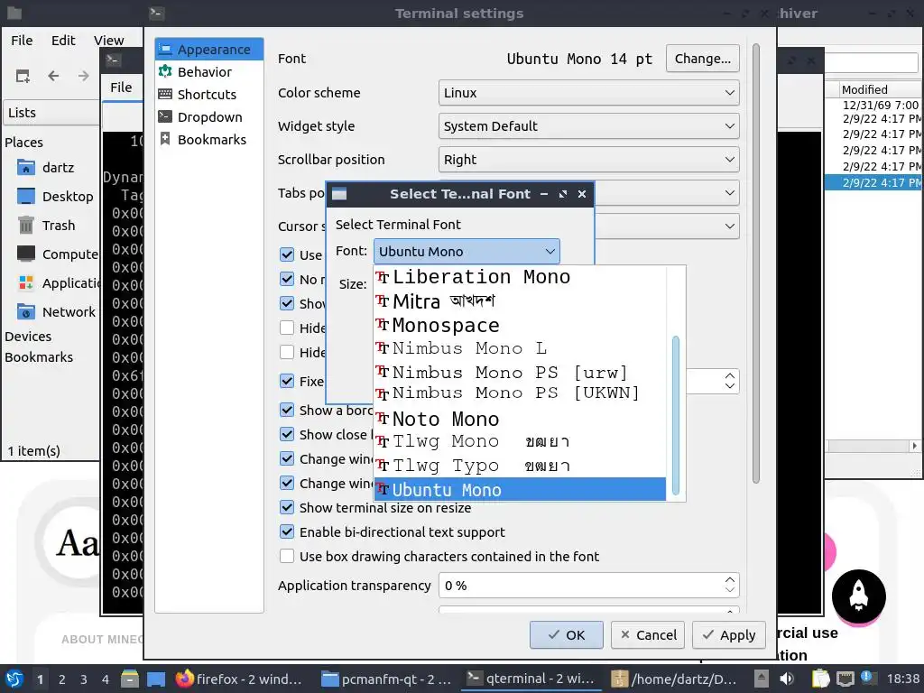Click the rocket icon on webpage

click(x=858, y=596)
